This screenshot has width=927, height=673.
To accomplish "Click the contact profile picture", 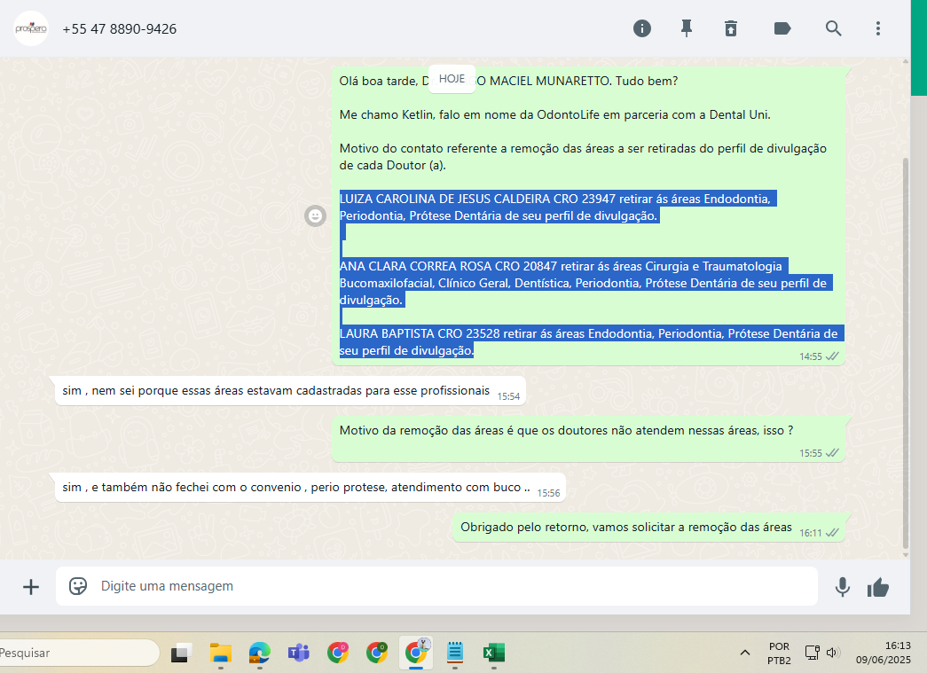I will point(31,28).
